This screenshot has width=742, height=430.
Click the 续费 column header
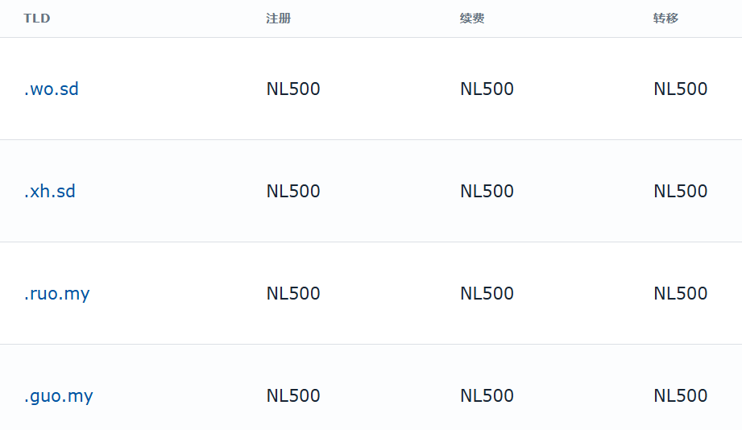click(472, 19)
